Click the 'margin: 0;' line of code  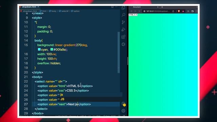[44, 27]
